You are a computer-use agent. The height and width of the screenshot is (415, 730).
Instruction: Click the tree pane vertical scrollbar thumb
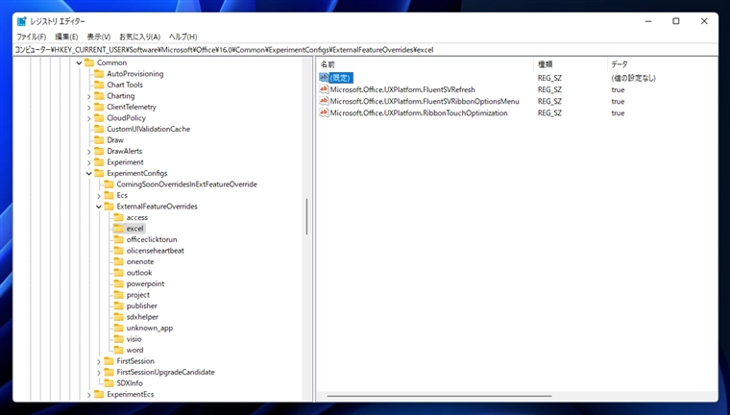(306, 216)
